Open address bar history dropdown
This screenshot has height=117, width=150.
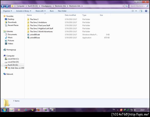tap(123, 6)
